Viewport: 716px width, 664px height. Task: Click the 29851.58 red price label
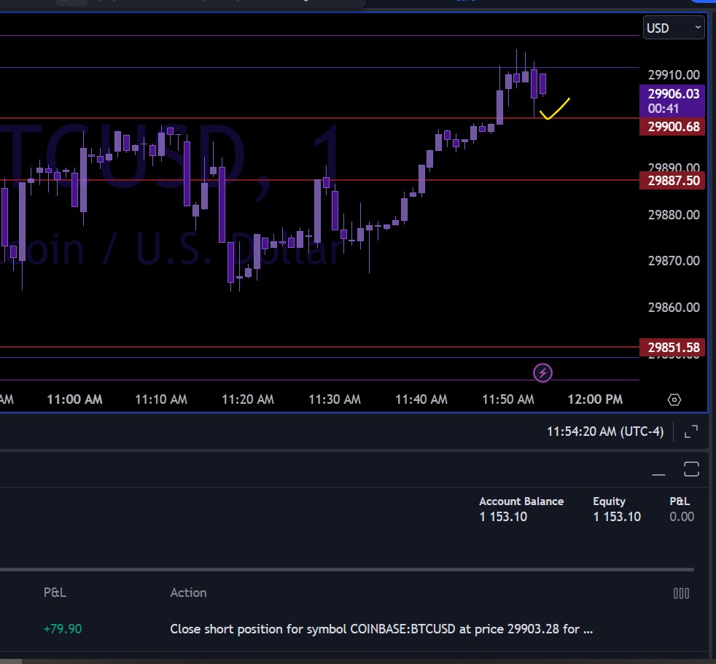673,347
